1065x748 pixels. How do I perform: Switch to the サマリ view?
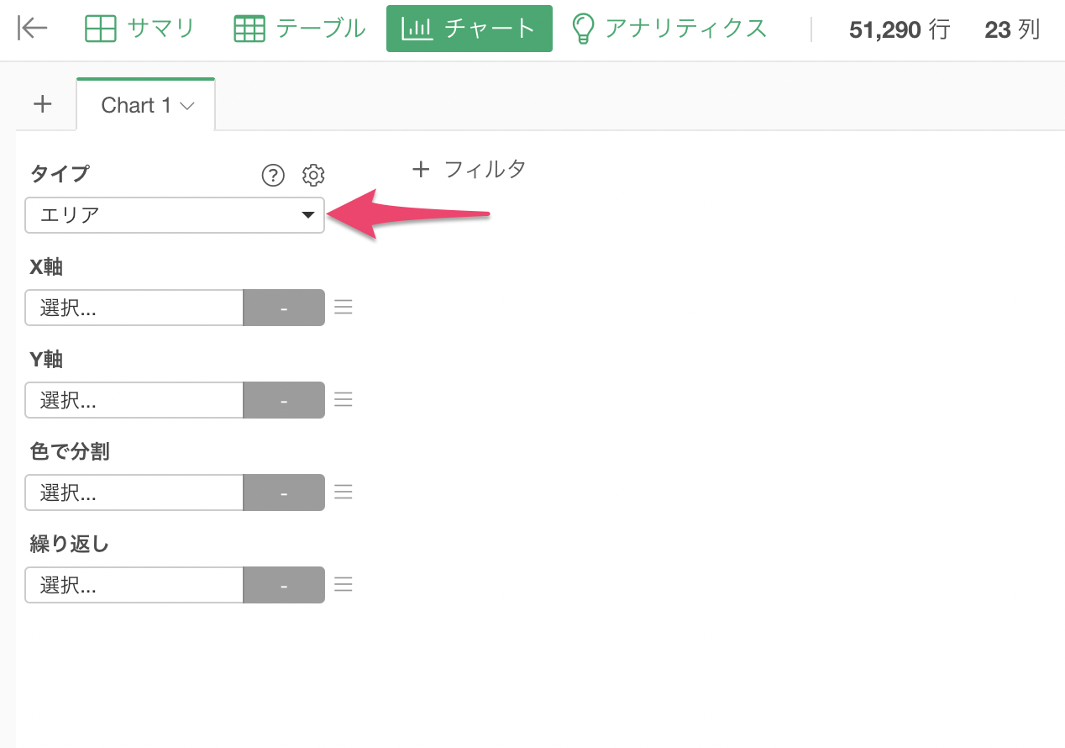[139, 29]
